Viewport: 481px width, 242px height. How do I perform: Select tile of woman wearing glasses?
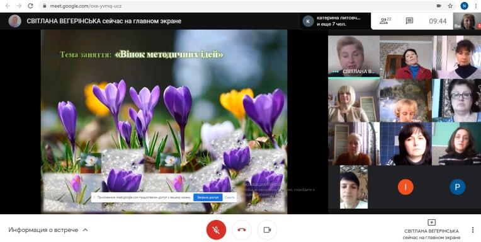point(456,101)
